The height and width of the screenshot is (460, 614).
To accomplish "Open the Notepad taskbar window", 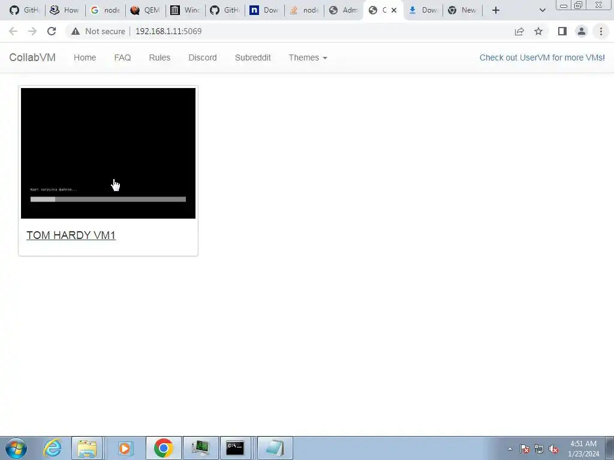I will pyautogui.click(x=275, y=448).
